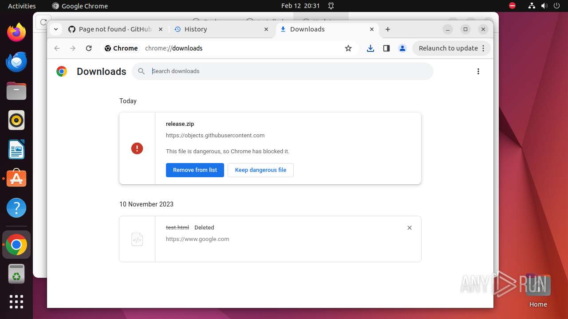Click the objects.githubusercontent.com URL text
Screen dimensions: 568x319
pyautogui.click(x=215, y=136)
